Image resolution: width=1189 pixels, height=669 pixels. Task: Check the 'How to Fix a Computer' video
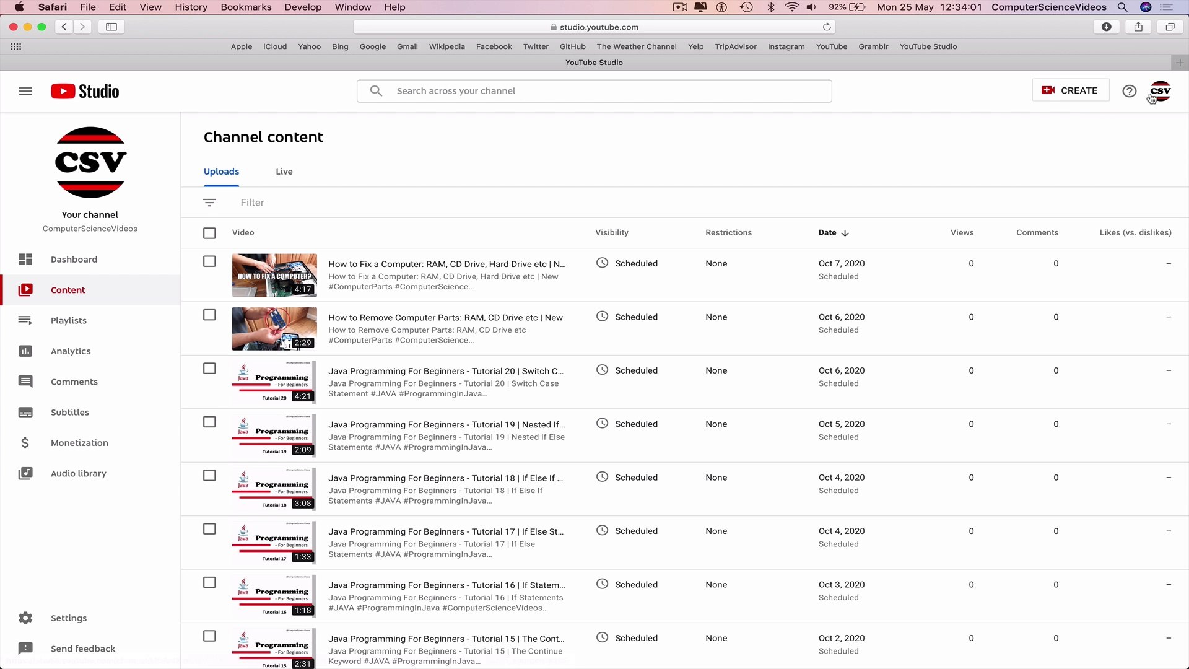coord(209,261)
